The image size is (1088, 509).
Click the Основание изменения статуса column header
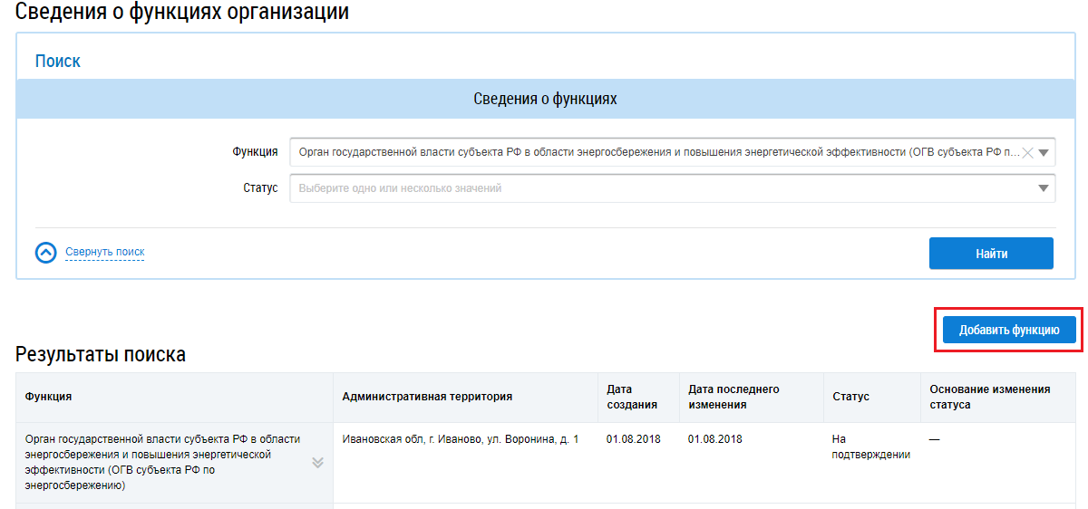click(990, 397)
